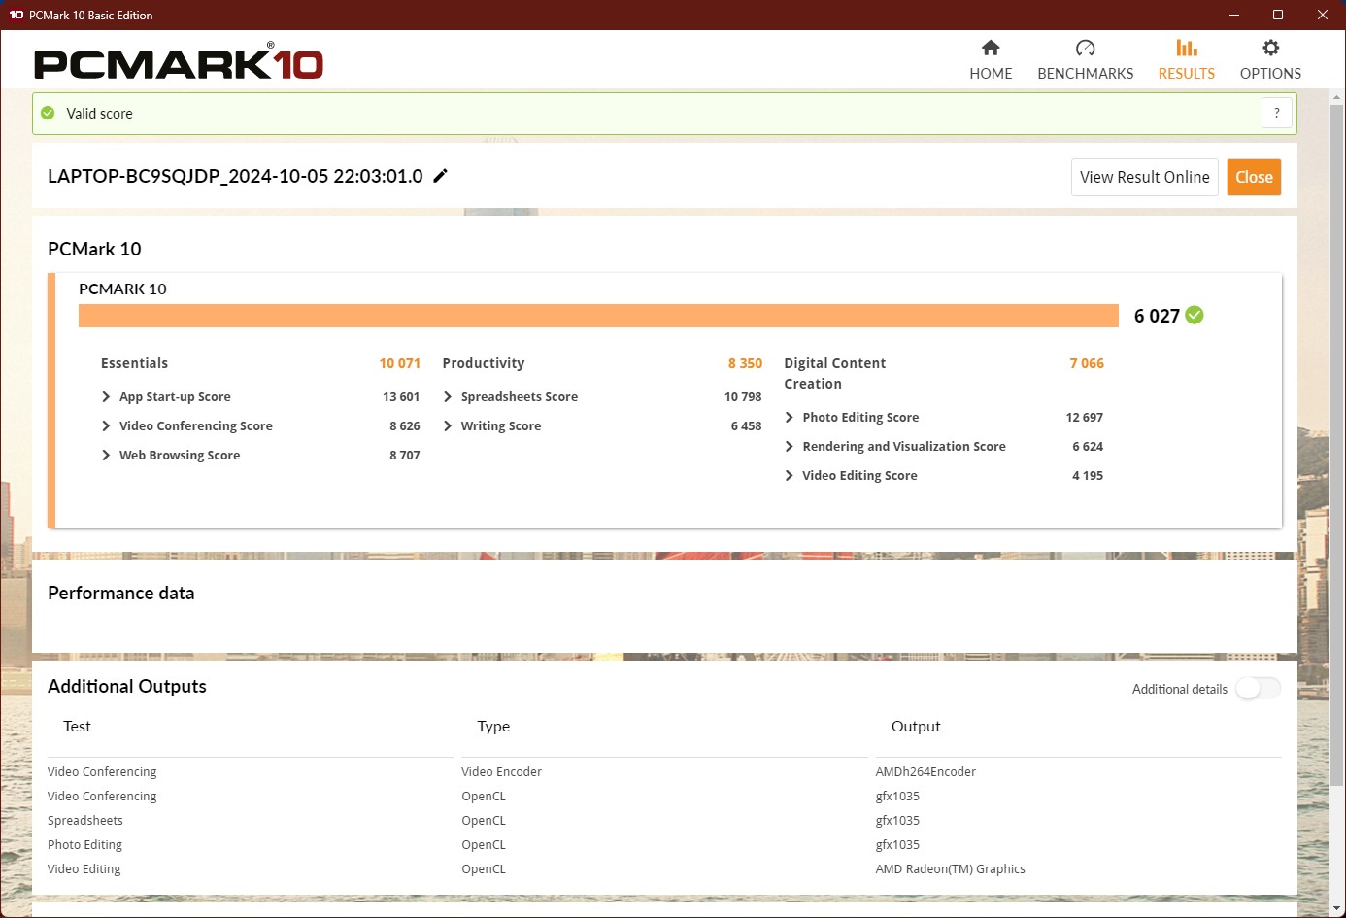1346x918 pixels.
Task: Click the AMDh264Encoder output cell
Action: click(925, 771)
